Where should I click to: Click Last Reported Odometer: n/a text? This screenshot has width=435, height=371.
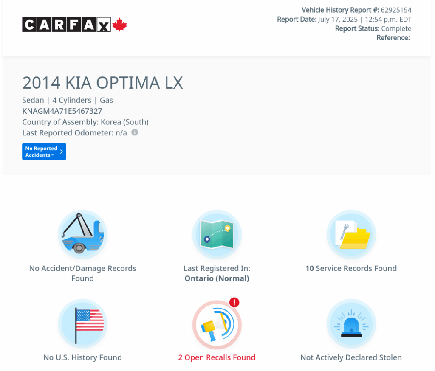(x=74, y=133)
